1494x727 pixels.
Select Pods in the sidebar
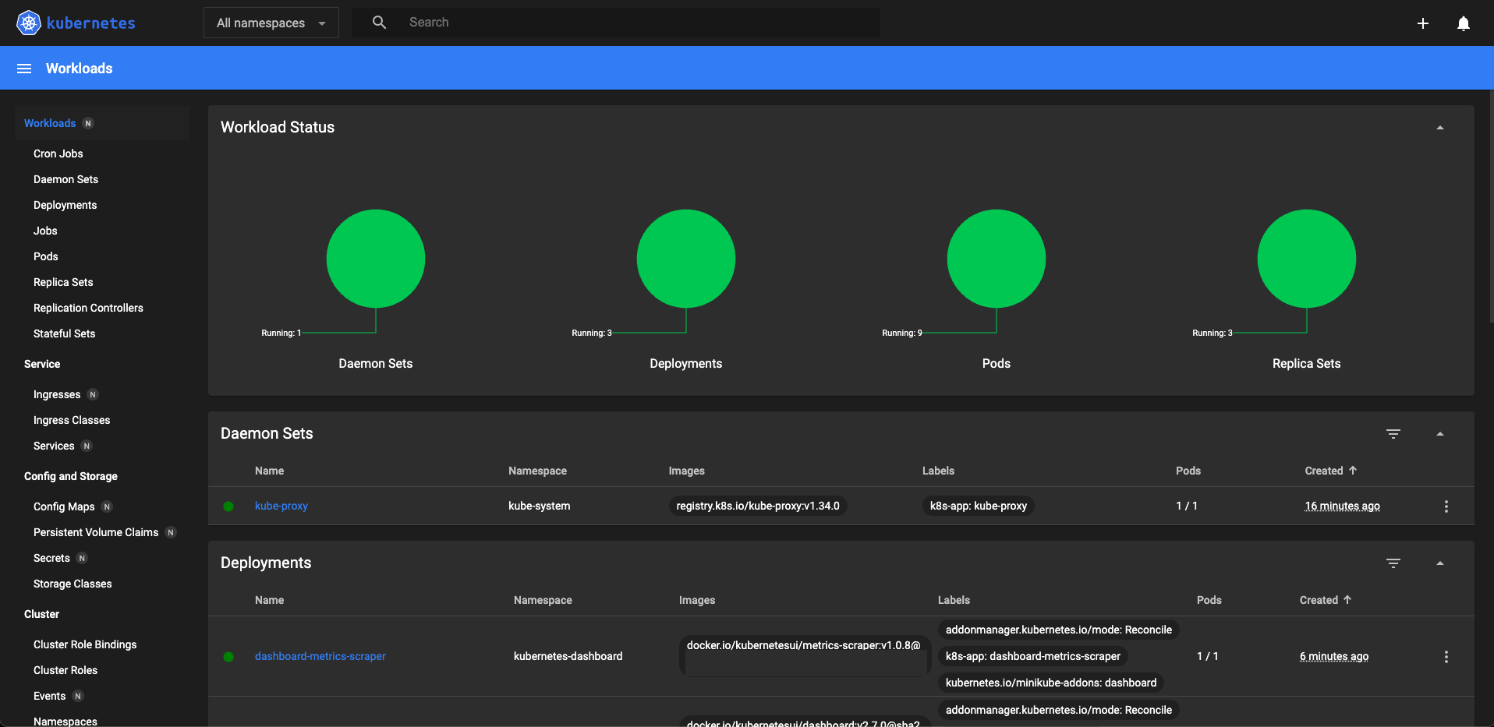point(45,256)
